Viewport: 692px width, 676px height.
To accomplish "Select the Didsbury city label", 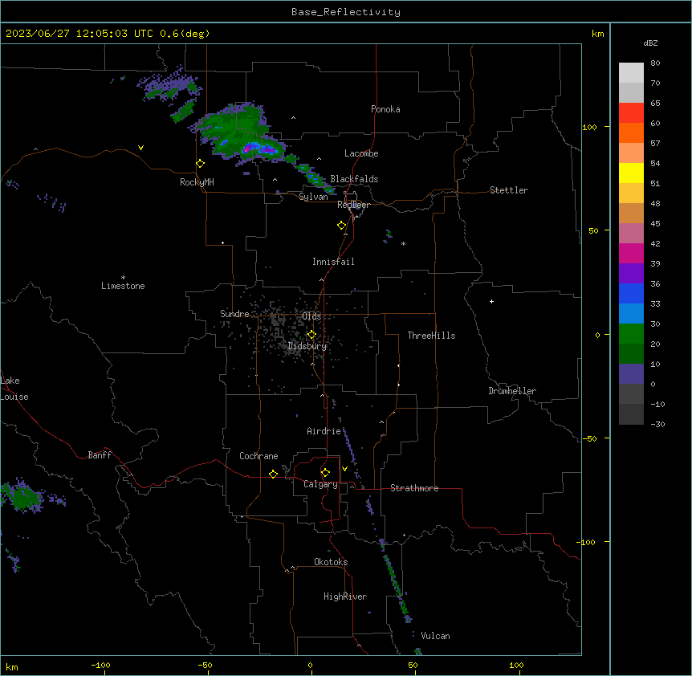I will (307, 346).
